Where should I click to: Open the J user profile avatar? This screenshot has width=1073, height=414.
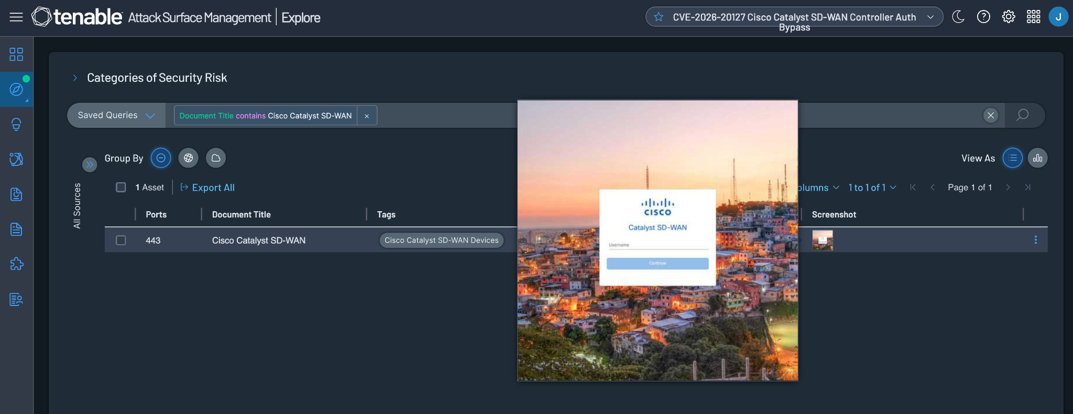click(1058, 17)
